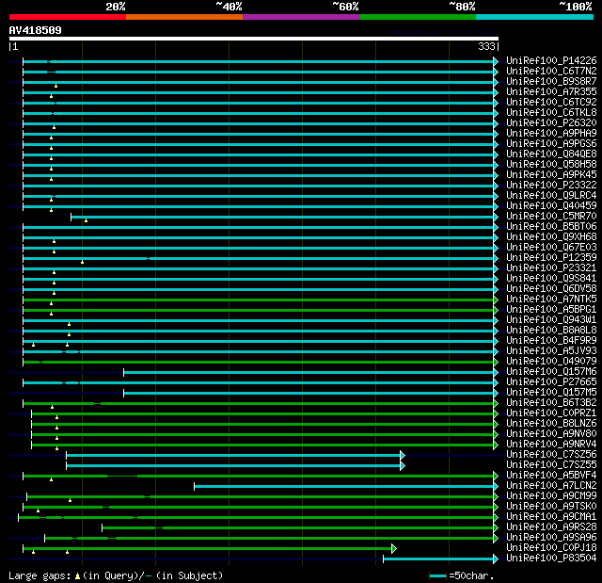The image size is (602, 583).
Task: Click the cyan 50char scale bar icon
Action: pyautogui.click(x=437, y=575)
